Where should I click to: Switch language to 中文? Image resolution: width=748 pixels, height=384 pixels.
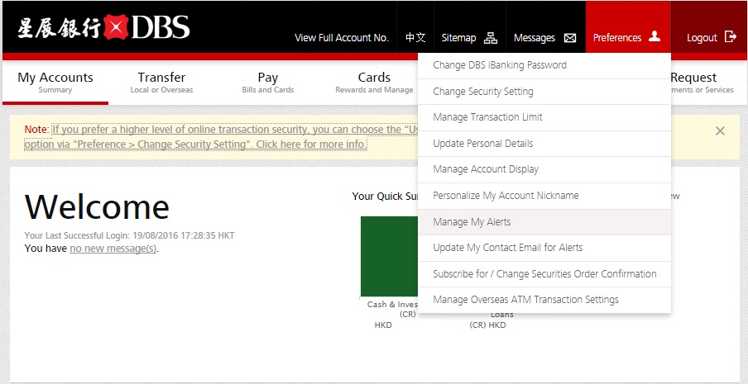coord(415,38)
